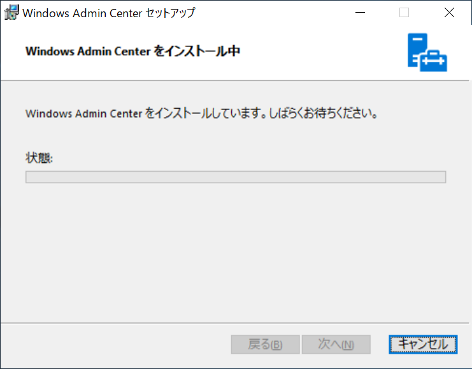Click the blue Windows Admin Center logo
Viewport: 472px width, 369px height.
(427, 52)
